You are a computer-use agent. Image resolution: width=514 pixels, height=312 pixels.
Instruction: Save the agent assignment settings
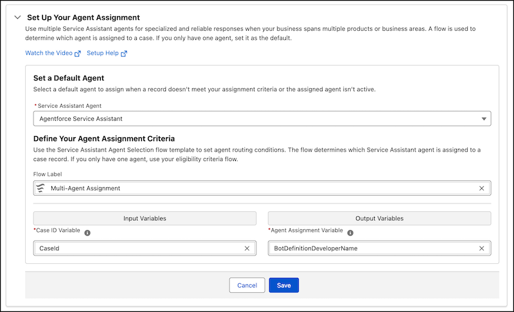point(283,285)
